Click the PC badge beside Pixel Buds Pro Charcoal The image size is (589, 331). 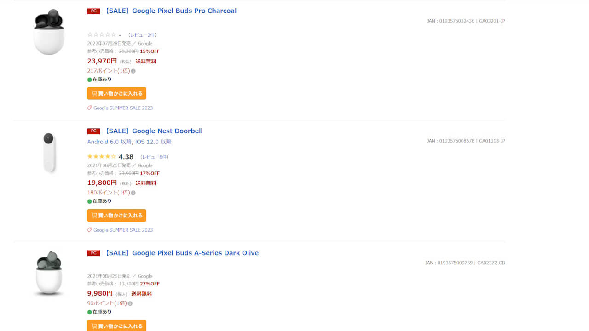93,11
